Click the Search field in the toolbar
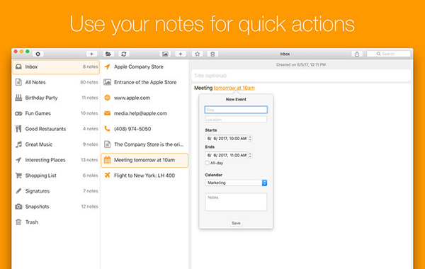This screenshot has width=425, height=269. point(388,54)
